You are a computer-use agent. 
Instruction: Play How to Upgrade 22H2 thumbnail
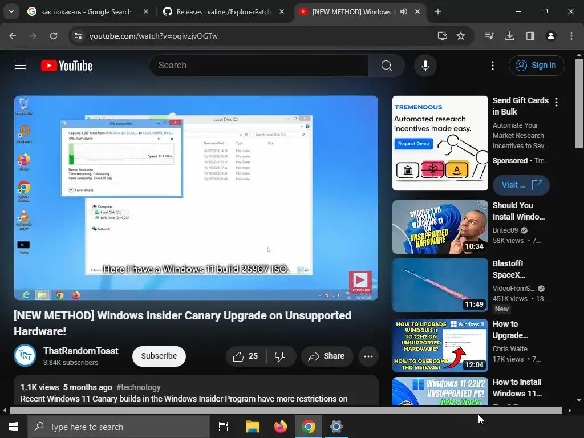440,346
